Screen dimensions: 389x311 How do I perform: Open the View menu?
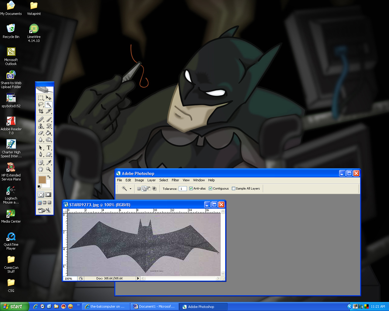click(186, 180)
